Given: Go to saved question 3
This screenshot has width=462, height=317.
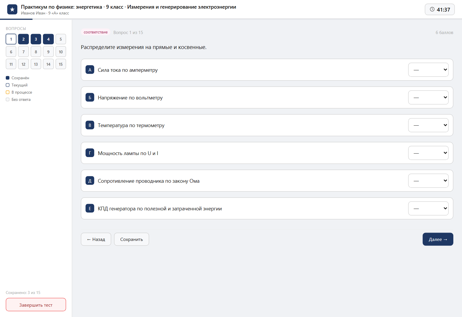Looking at the screenshot, I should click(36, 39).
